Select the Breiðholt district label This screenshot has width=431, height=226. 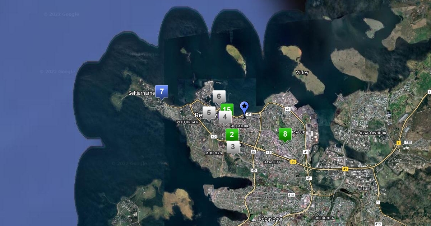pos(323,218)
